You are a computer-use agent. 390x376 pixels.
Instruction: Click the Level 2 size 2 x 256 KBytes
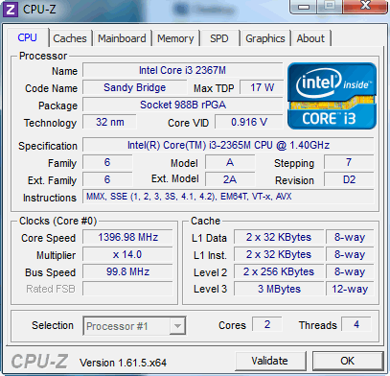(279, 271)
